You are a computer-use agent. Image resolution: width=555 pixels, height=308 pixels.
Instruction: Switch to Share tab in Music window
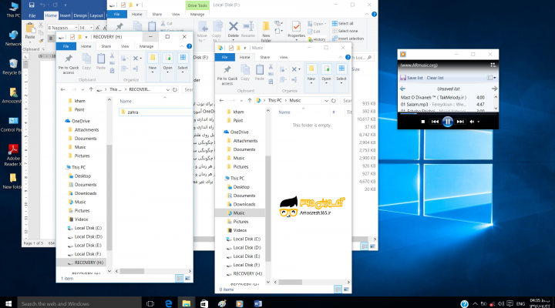pos(264,57)
